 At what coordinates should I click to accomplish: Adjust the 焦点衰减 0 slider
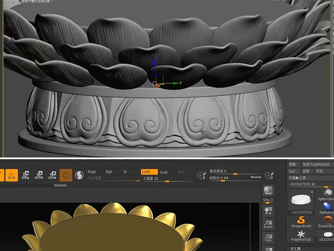click(235, 172)
